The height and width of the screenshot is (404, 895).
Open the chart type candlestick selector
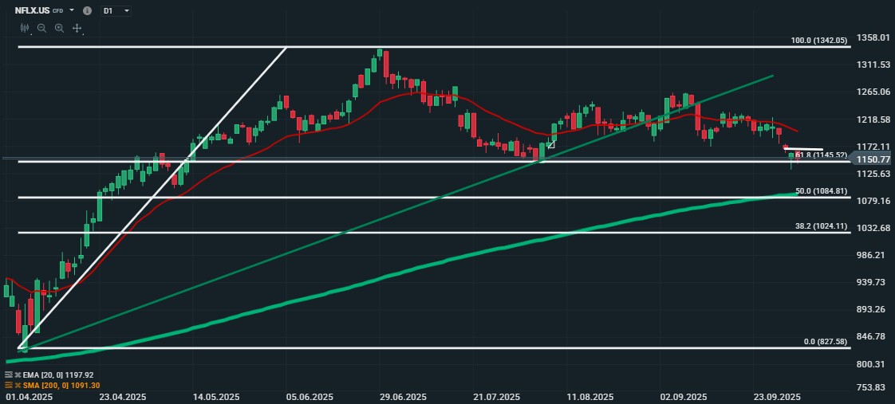point(26,28)
